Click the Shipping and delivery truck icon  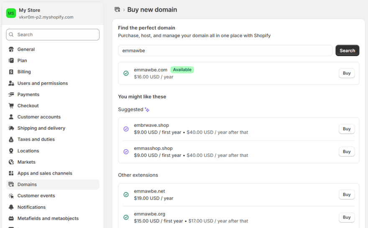[x=11, y=128]
